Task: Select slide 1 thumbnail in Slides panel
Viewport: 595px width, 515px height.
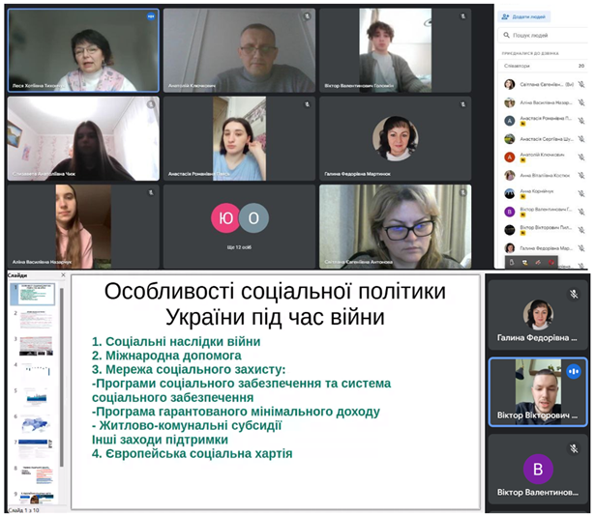Action: click(x=34, y=294)
